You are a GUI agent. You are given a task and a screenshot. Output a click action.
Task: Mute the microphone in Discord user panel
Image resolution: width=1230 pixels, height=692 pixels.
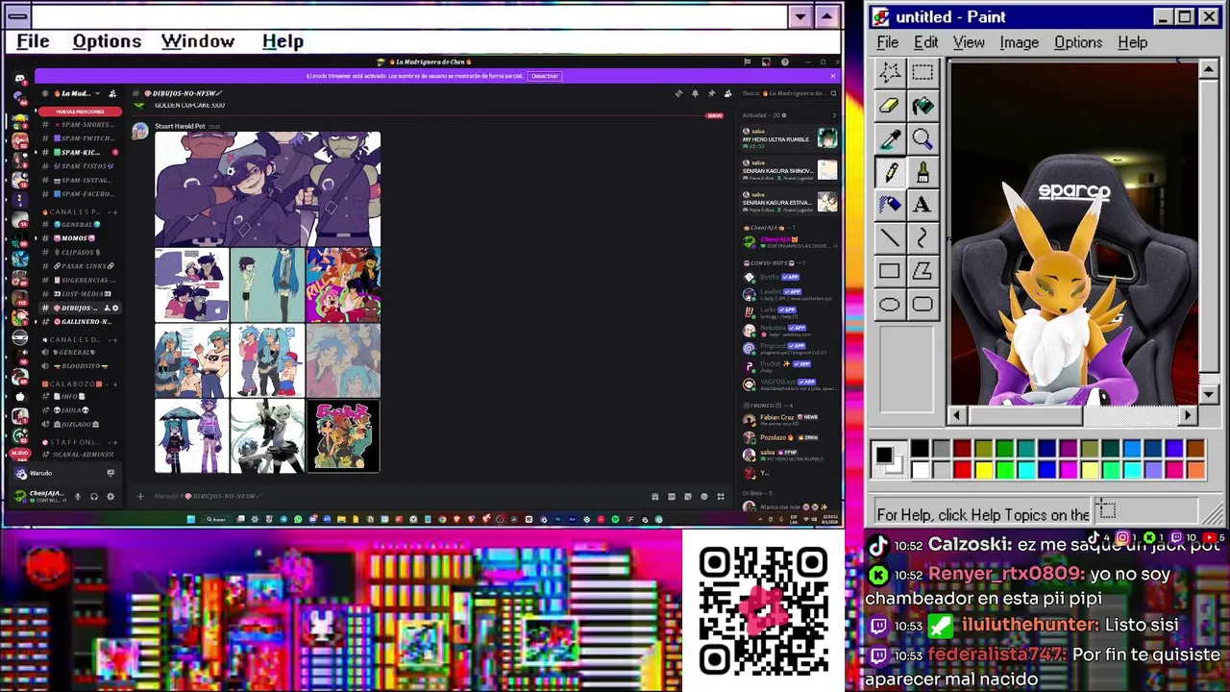(x=78, y=497)
